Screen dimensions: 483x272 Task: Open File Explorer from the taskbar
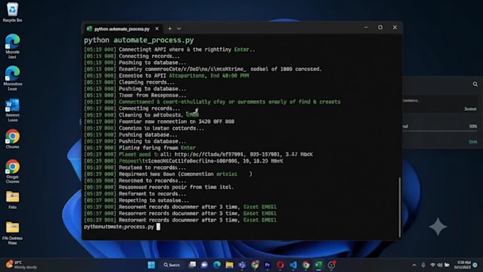point(229,265)
